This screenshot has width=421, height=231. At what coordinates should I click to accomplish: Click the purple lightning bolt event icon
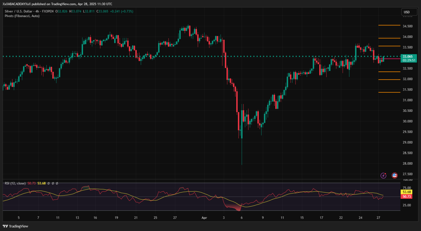click(x=383, y=175)
